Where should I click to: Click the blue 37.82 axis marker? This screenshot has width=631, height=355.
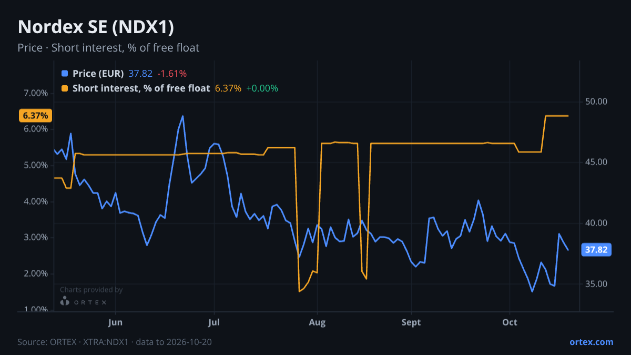pos(597,250)
